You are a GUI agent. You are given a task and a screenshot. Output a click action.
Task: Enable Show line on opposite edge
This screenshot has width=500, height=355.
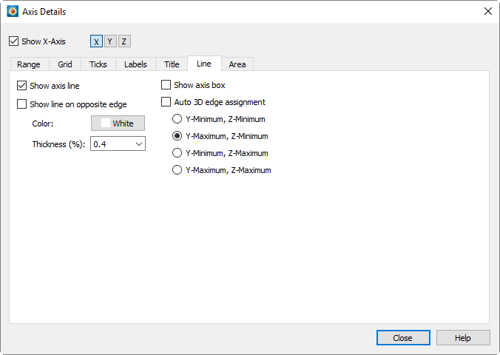21,104
